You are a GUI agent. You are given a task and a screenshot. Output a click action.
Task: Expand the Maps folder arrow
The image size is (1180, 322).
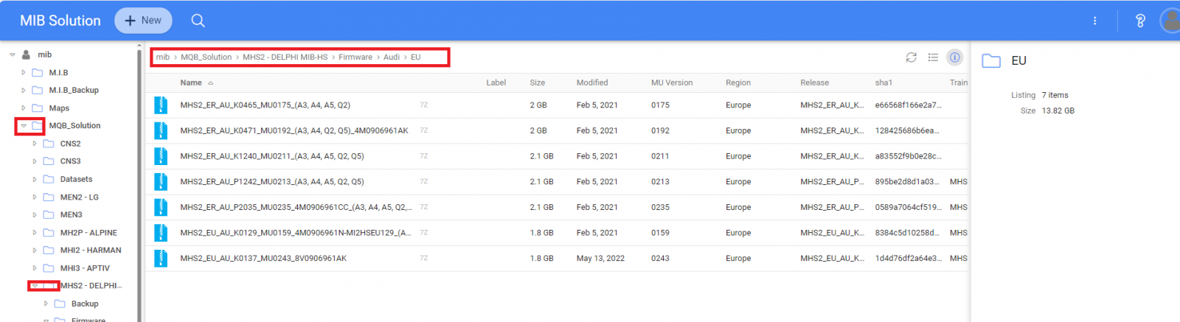tap(24, 108)
